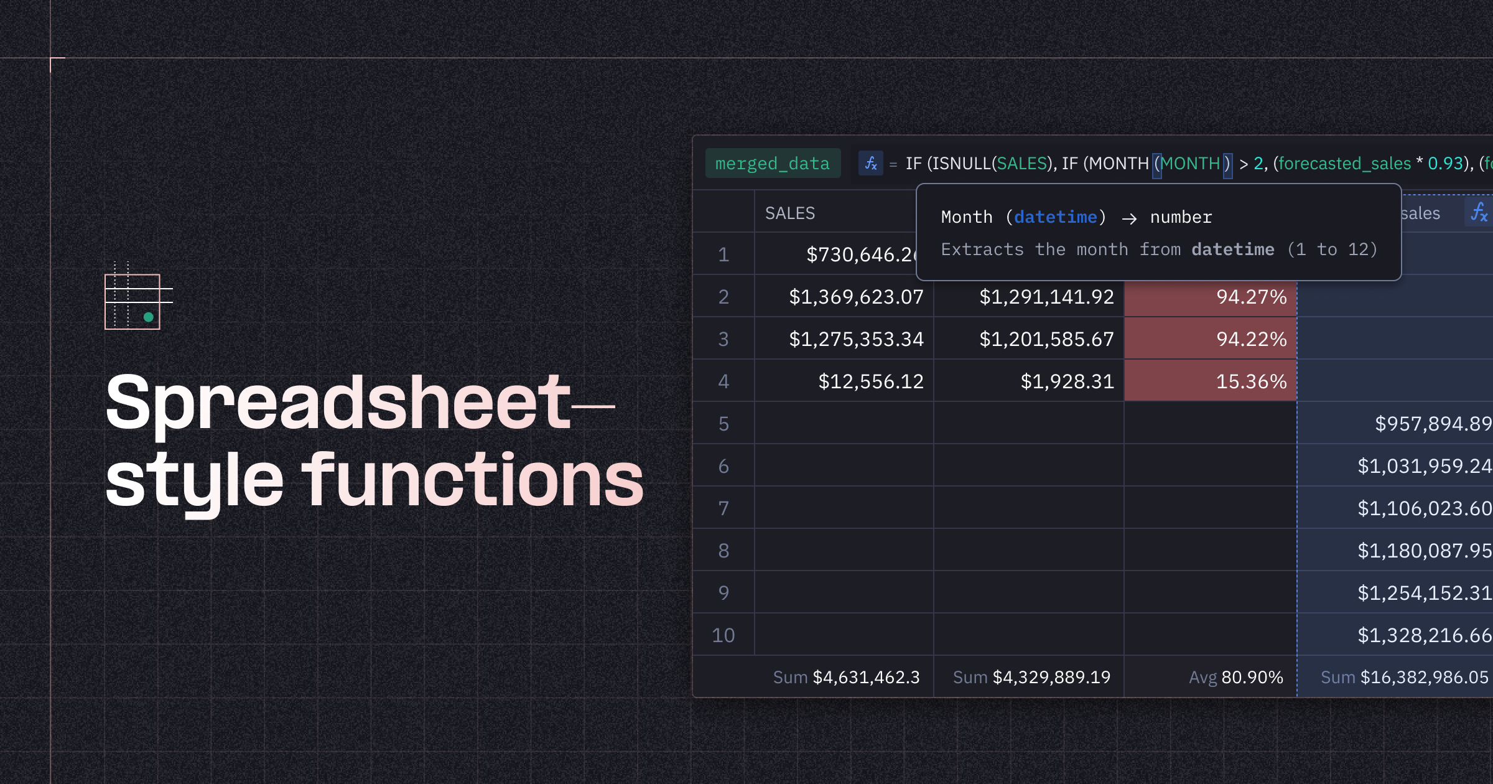Click the fx icon in formula bar
1493x784 pixels.
pyautogui.click(x=870, y=163)
